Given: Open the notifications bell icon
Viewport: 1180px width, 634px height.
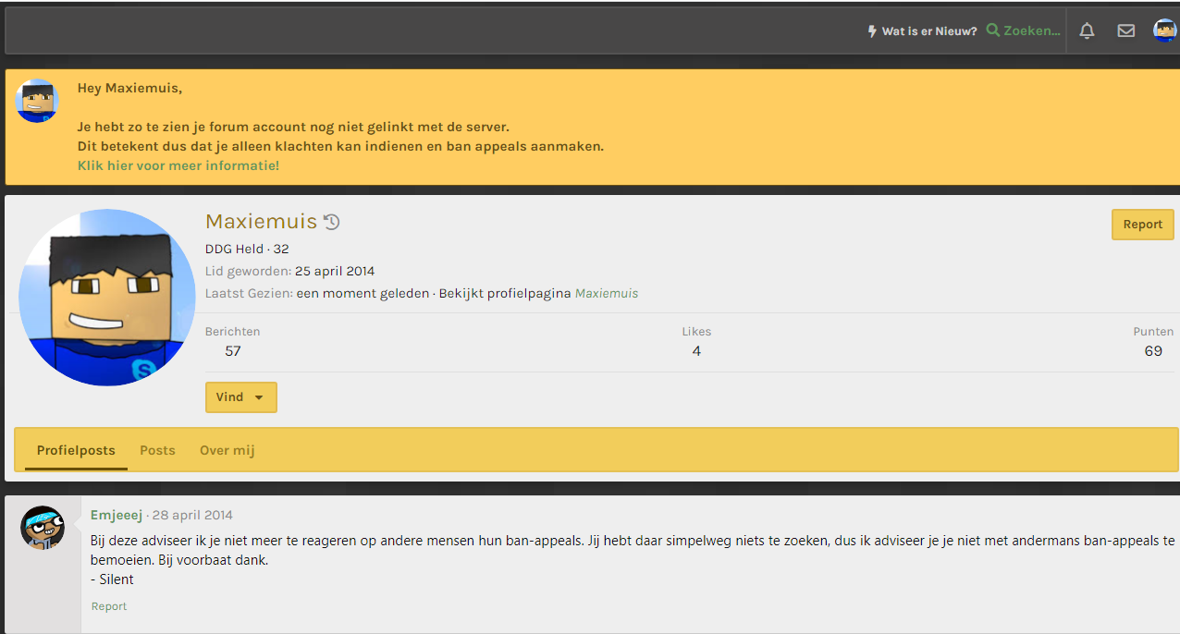Looking at the screenshot, I should (x=1087, y=30).
